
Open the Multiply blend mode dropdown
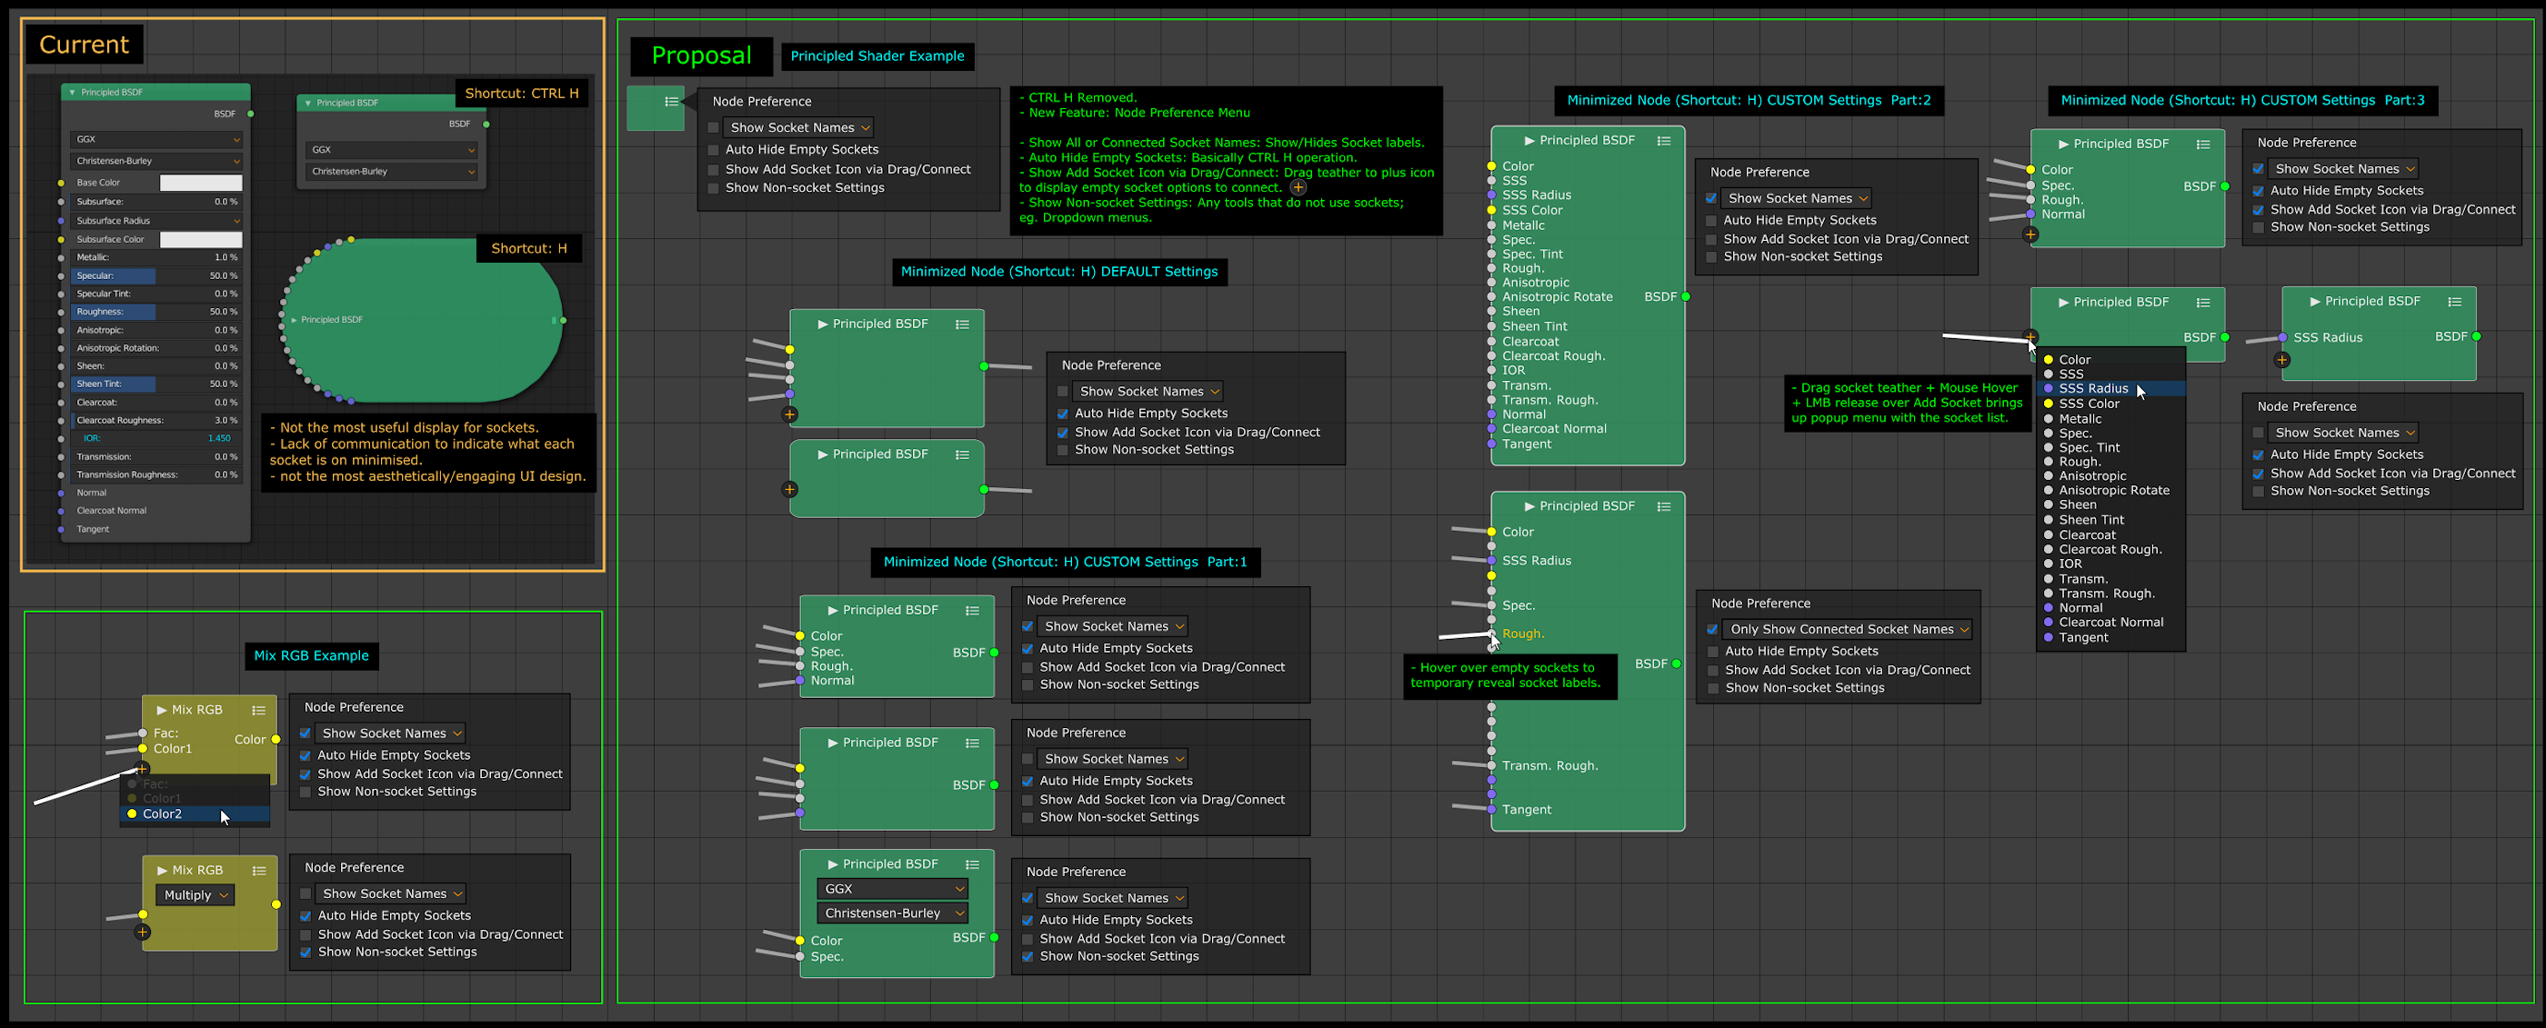(195, 895)
